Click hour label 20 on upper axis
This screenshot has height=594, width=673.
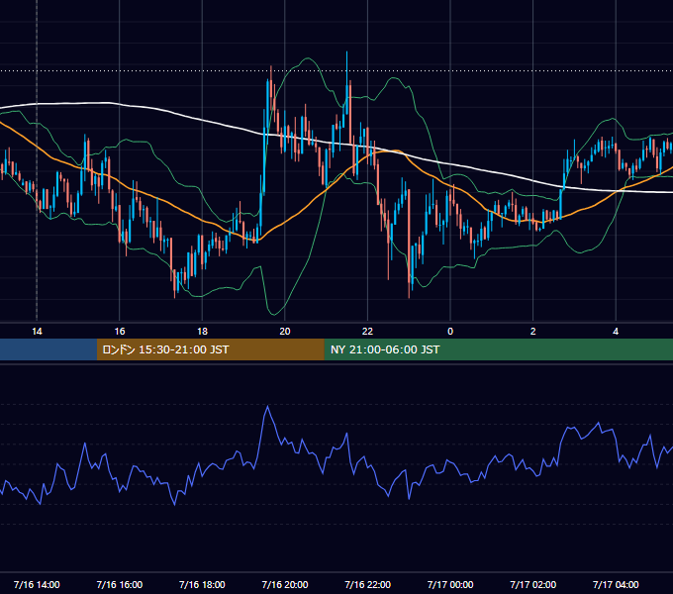(x=285, y=332)
